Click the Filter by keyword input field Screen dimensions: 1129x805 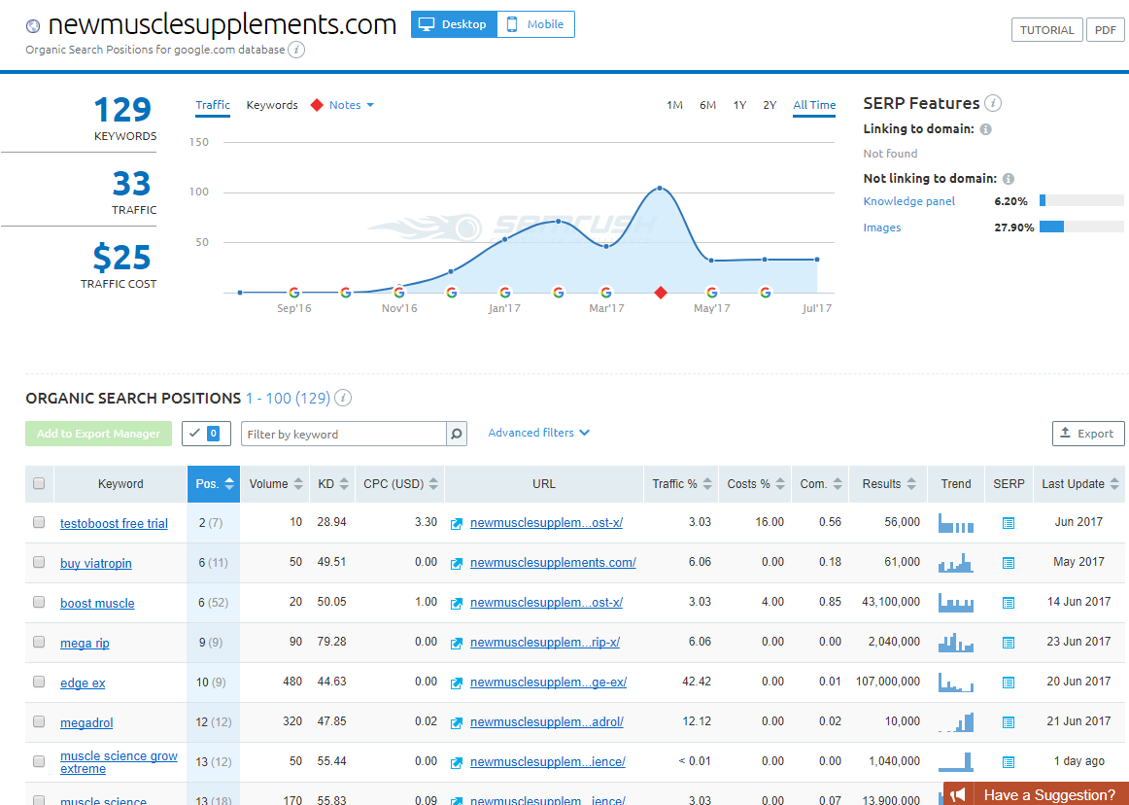coord(343,434)
